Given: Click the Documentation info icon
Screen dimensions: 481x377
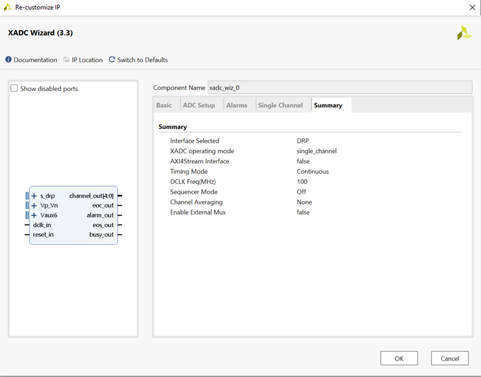Looking at the screenshot, I should pos(9,60).
